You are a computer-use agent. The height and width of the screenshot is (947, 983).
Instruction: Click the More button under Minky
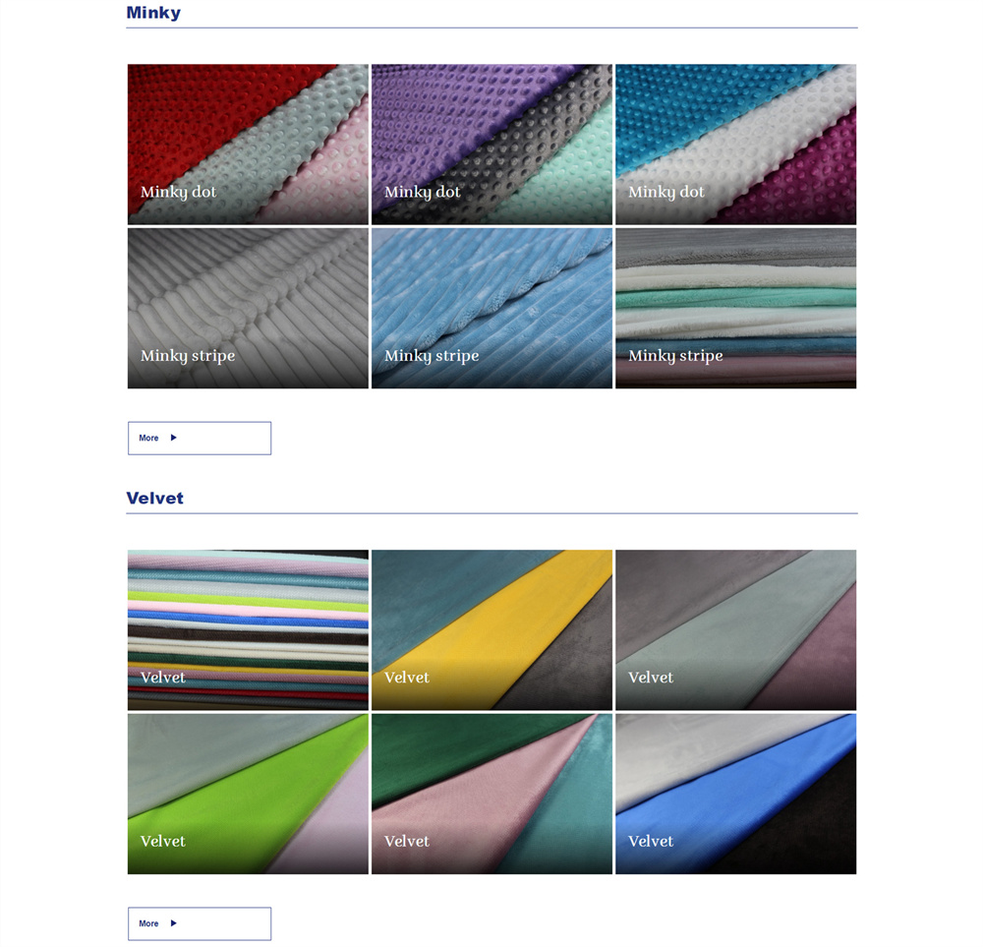[200, 438]
